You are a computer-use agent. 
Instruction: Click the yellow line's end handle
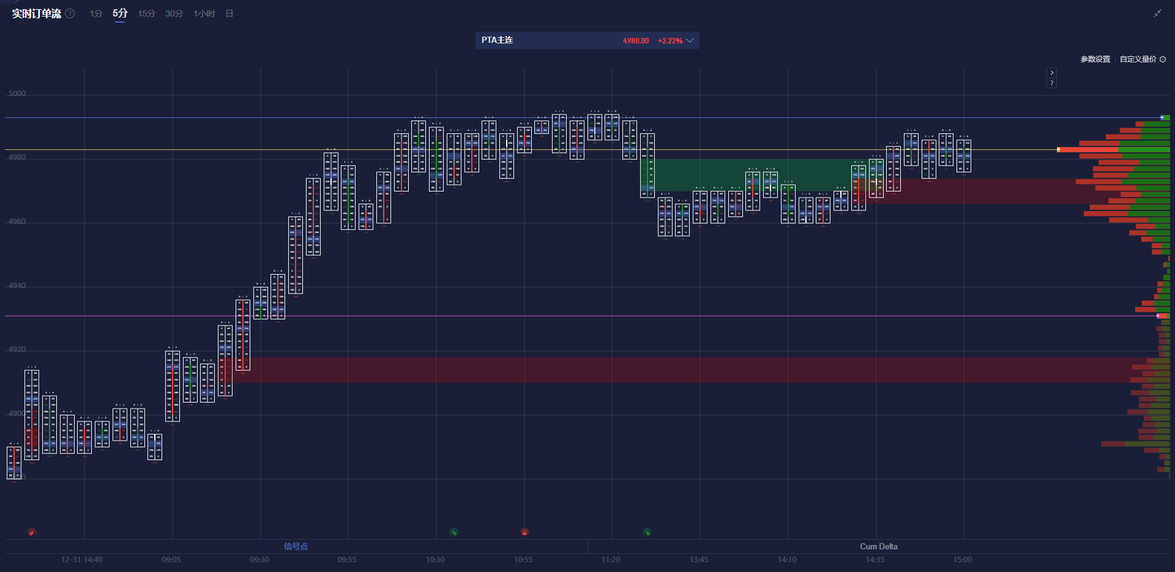point(1059,149)
